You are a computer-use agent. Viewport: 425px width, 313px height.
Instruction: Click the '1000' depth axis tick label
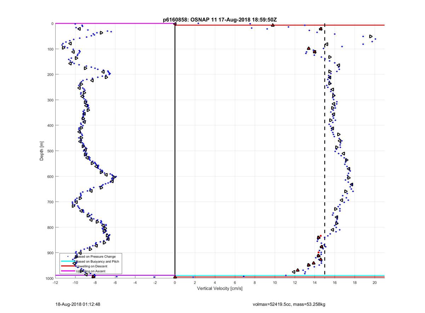pos(49,278)
